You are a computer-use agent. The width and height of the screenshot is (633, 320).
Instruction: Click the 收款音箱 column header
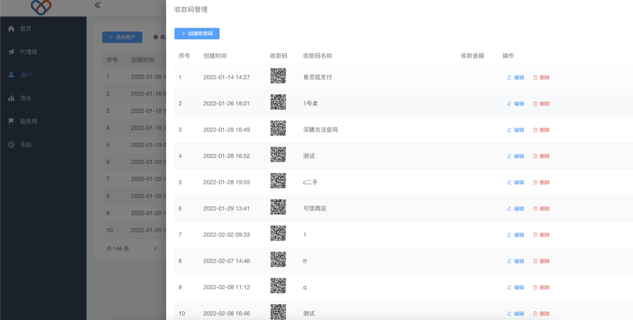point(472,56)
